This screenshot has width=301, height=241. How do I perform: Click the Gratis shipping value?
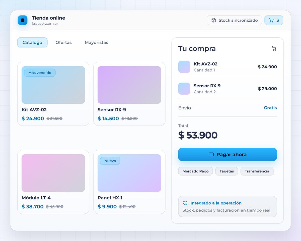[x=270, y=108]
